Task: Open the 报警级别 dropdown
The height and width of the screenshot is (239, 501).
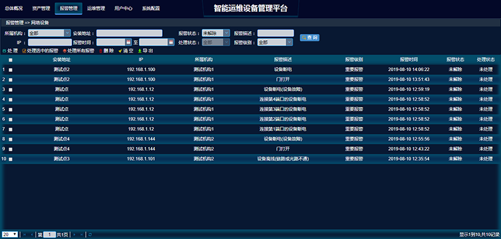Action: [276, 42]
